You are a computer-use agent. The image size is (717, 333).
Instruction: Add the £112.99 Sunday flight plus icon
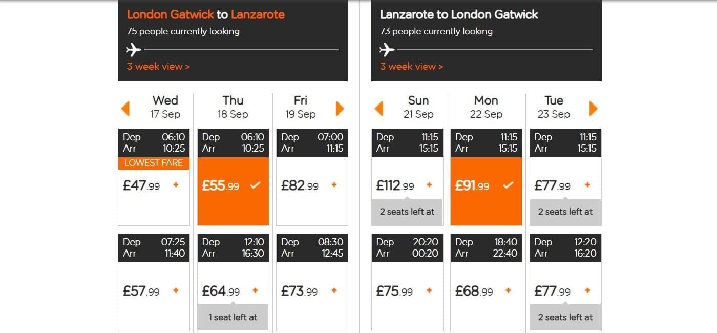click(429, 185)
